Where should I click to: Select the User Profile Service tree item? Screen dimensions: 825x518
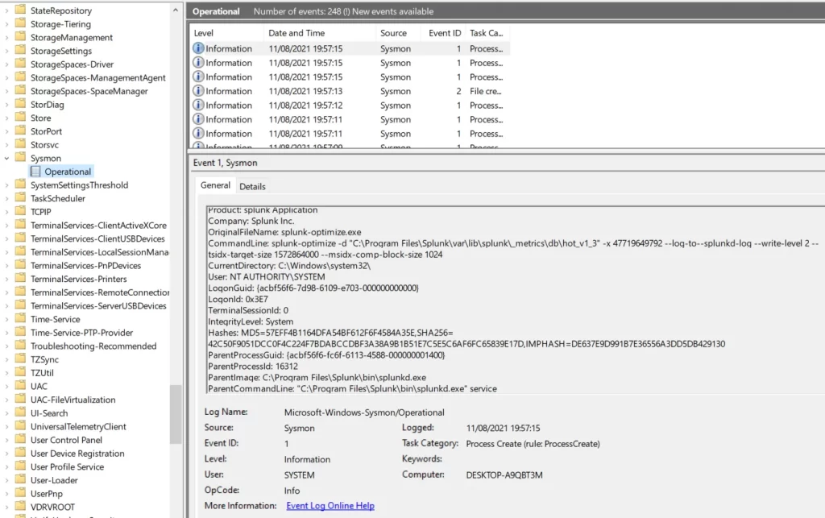tap(68, 466)
